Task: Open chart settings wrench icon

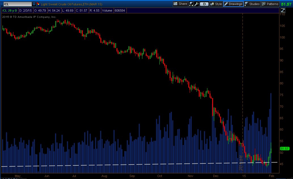Action: (196, 4)
